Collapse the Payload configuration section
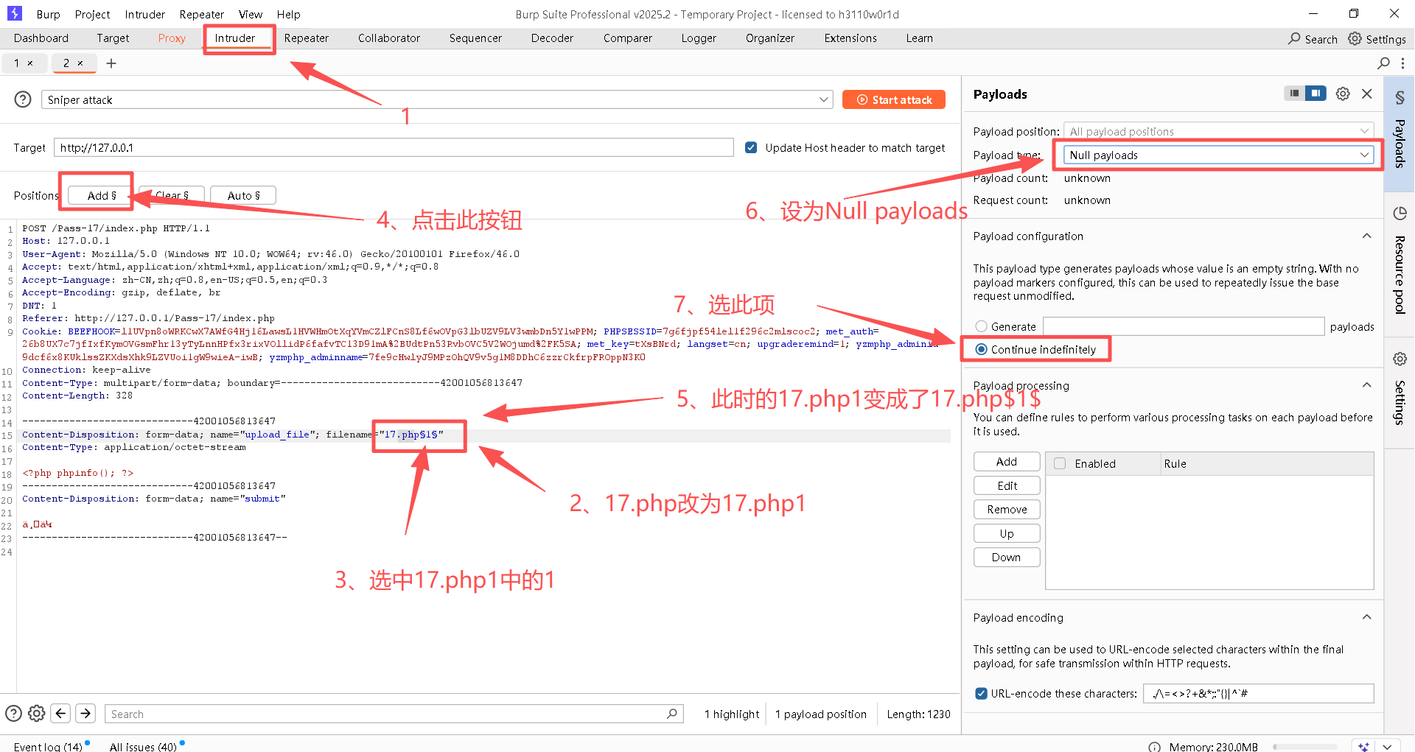 point(1366,236)
